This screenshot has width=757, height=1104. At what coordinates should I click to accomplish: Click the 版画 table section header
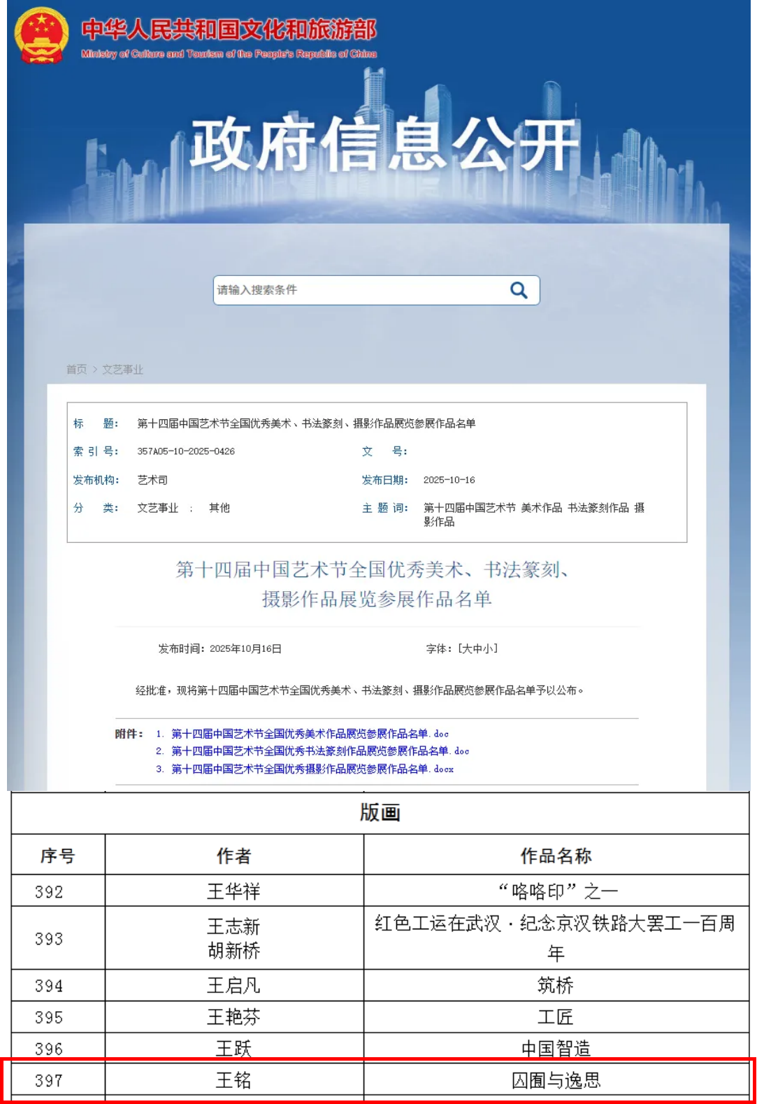click(x=380, y=813)
